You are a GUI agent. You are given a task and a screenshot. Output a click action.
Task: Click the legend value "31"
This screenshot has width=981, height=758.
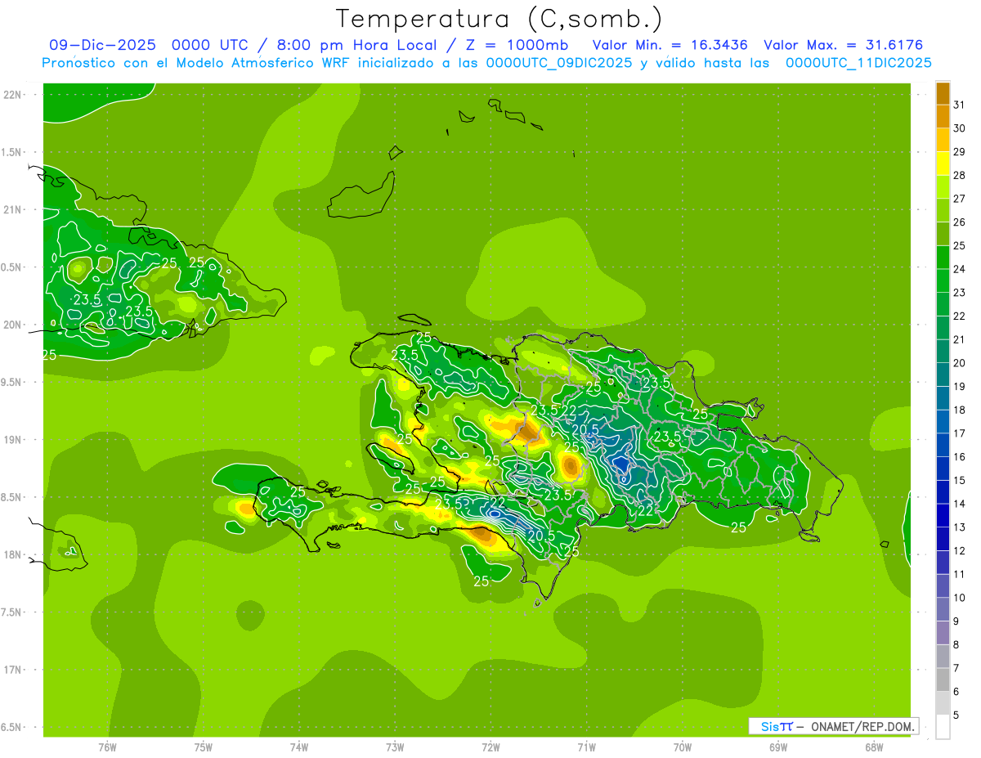(x=960, y=105)
